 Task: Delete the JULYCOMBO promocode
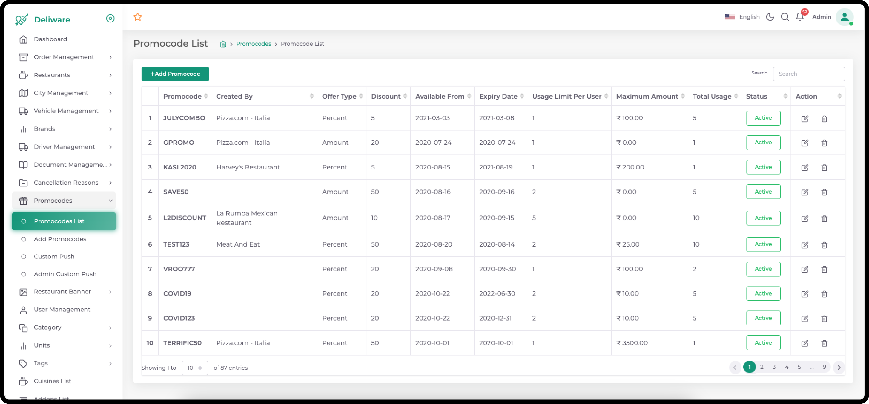pyautogui.click(x=824, y=118)
